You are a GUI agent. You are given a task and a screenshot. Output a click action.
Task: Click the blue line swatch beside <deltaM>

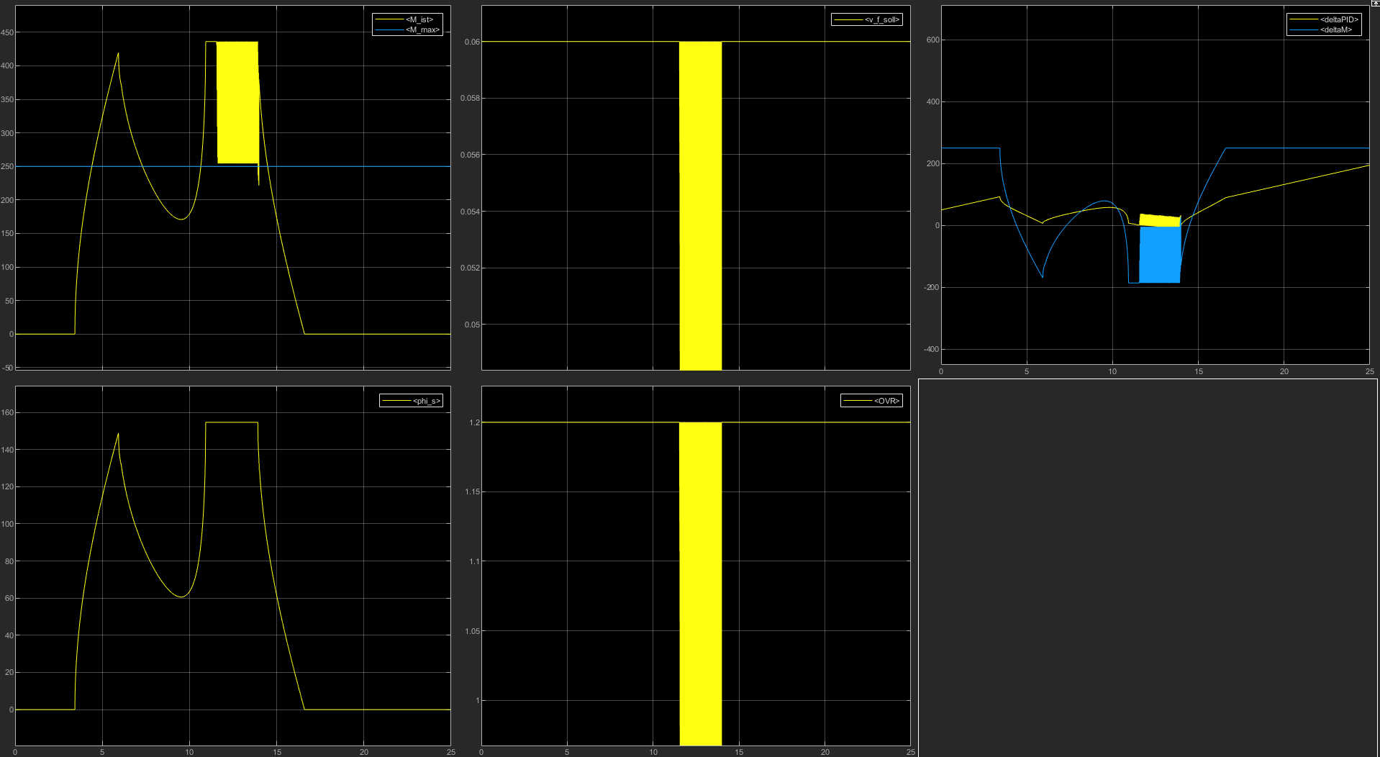pos(1304,30)
